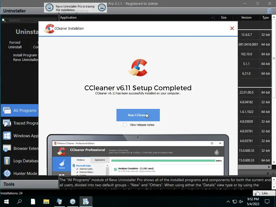Click the search magnifier icon in Revo

4,20
